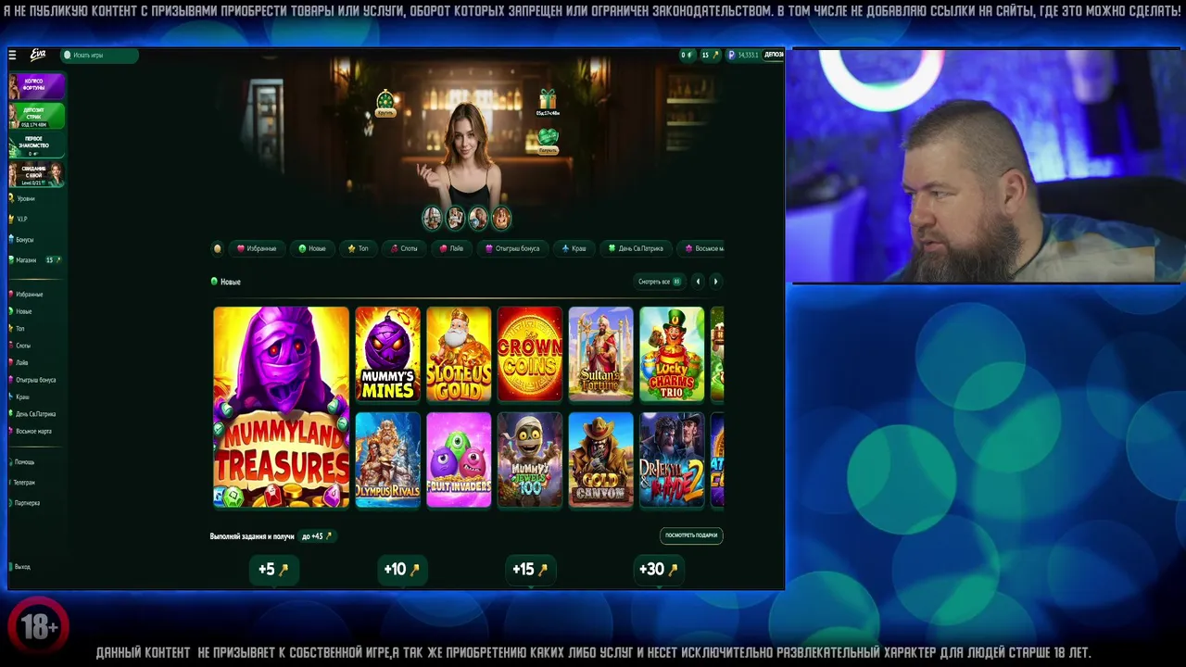Open the Колесо Фортуны promo banner
The height and width of the screenshot is (667, 1186).
[36, 85]
